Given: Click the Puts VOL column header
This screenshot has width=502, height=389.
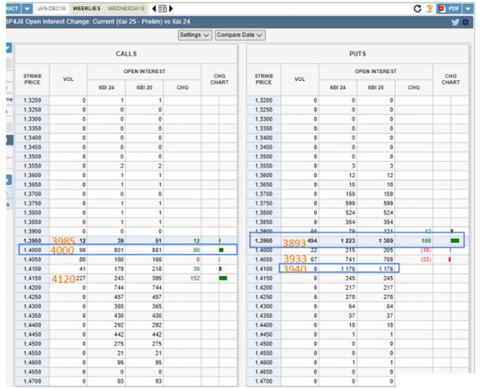Looking at the screenshot, I should (300, 79).
